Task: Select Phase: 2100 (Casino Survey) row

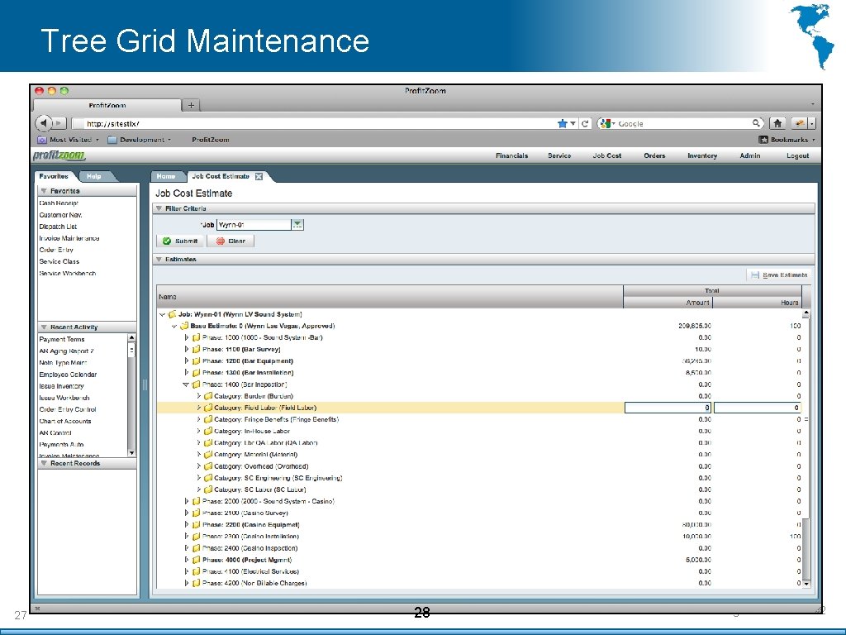Action: pos(479,513)
